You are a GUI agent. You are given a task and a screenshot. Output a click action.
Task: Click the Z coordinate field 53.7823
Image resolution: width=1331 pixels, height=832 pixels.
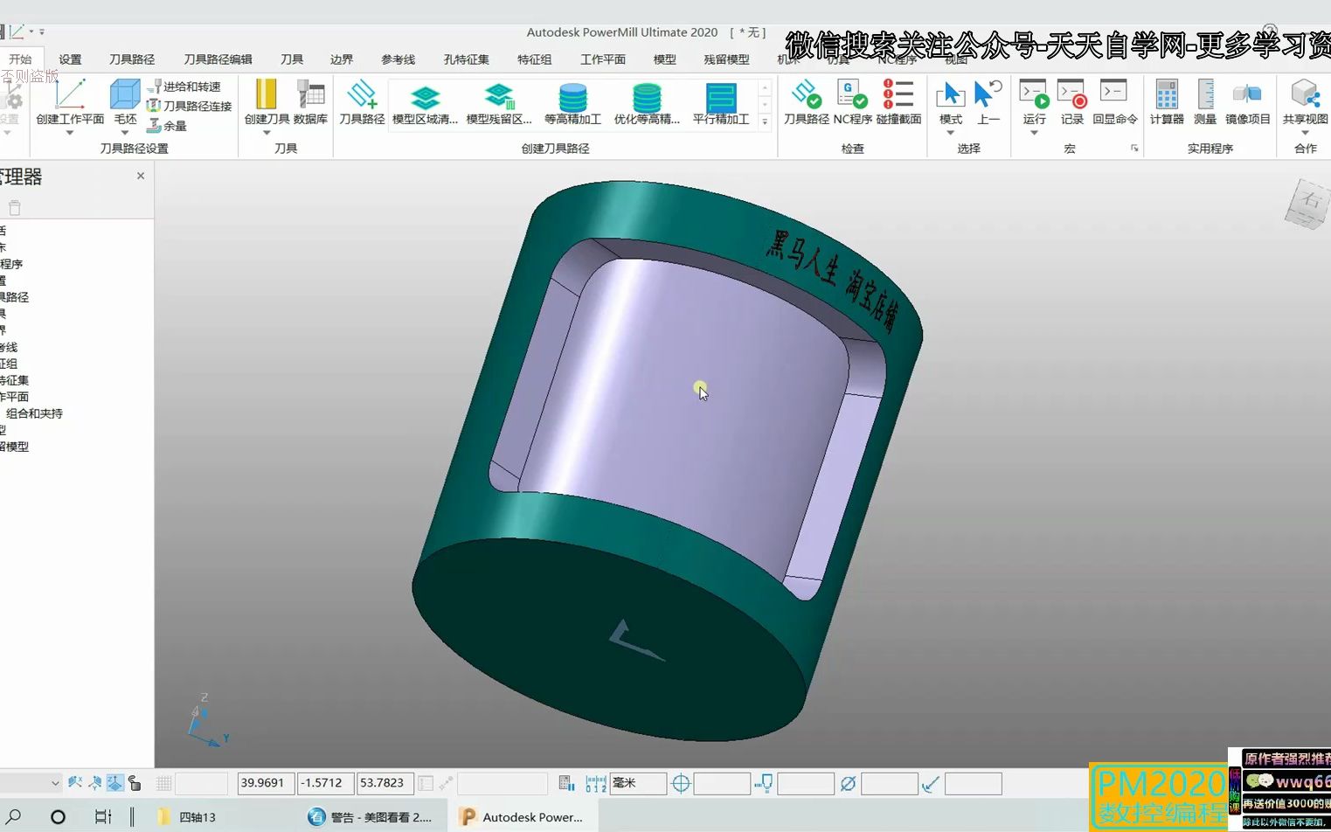[x=385, y=783]
